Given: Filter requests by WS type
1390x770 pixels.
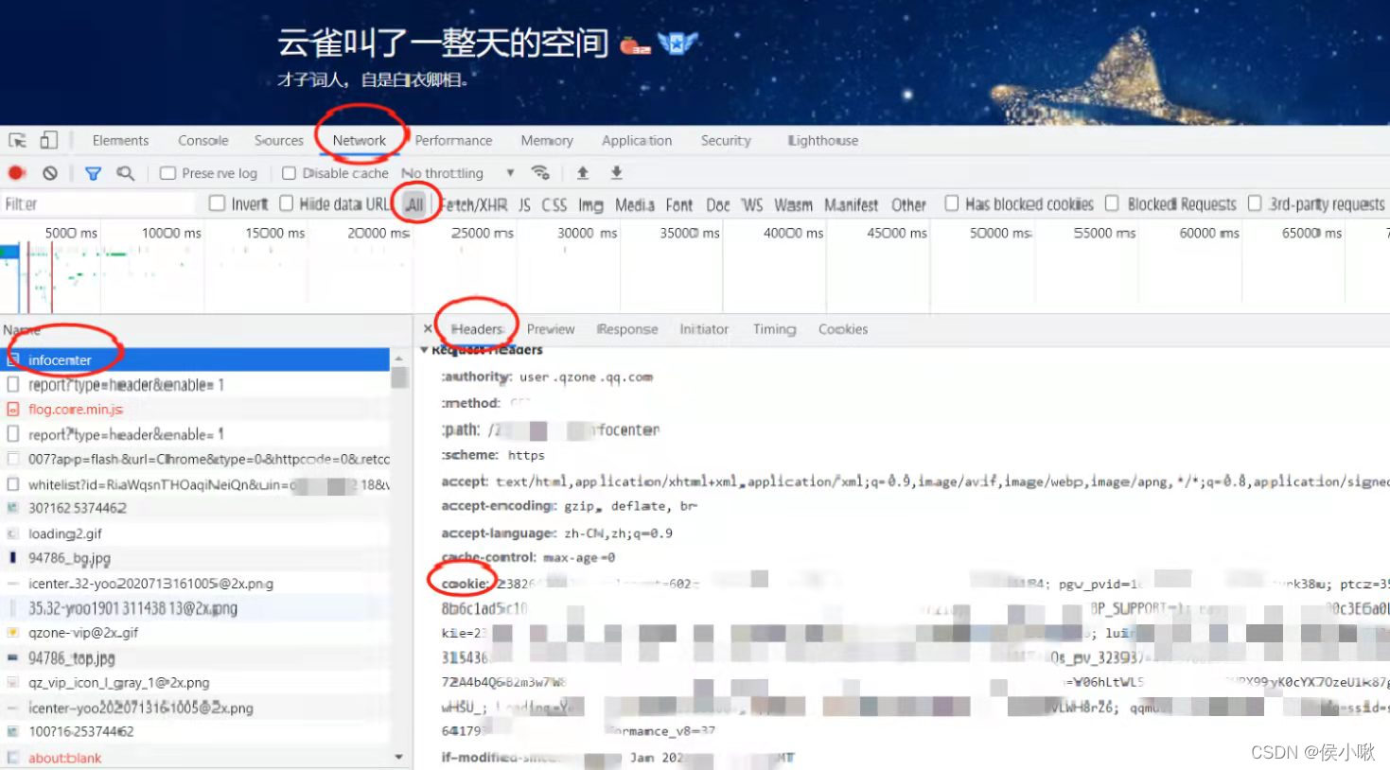Looking at the screenshot, I should (x=752, y=204).
